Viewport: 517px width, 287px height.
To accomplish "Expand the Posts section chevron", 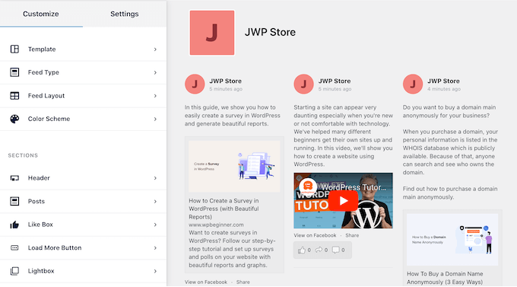I will [x=155, y=202].
